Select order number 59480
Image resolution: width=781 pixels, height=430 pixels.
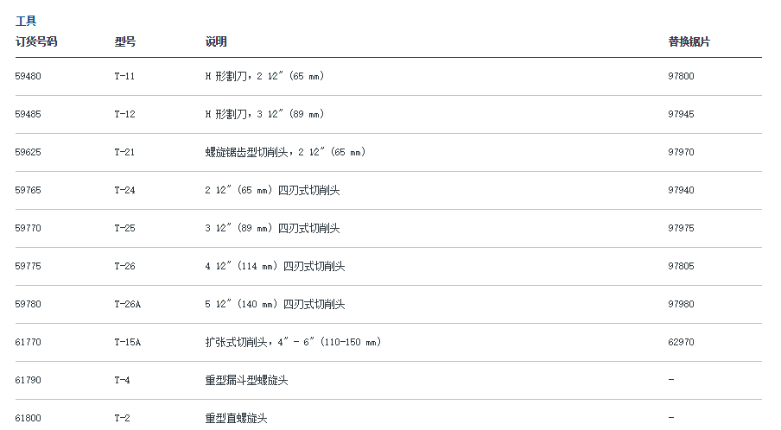pyautogui.click(x=28, y=76)
